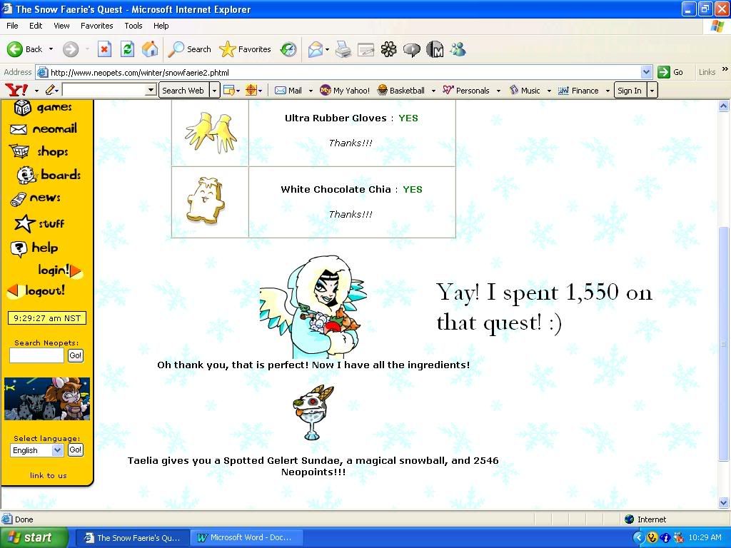The image size is (731, 548).
Task: Click the Forward navigation arrow icon
Action: click(x=71, y=49)
